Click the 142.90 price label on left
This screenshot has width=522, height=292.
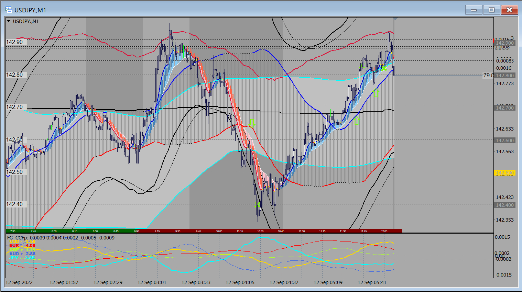[14, 42]
